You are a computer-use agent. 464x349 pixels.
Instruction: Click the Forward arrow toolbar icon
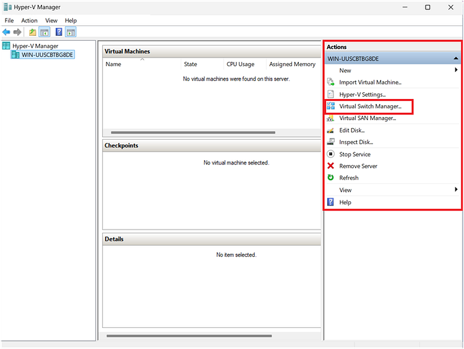pos(17,32)
